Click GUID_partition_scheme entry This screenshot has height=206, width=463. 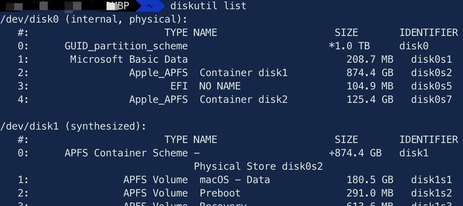126,46
